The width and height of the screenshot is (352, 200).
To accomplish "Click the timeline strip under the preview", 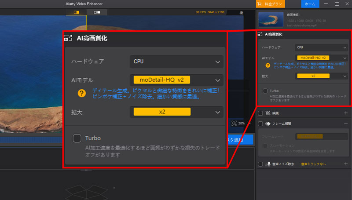I will coord(31,140).
